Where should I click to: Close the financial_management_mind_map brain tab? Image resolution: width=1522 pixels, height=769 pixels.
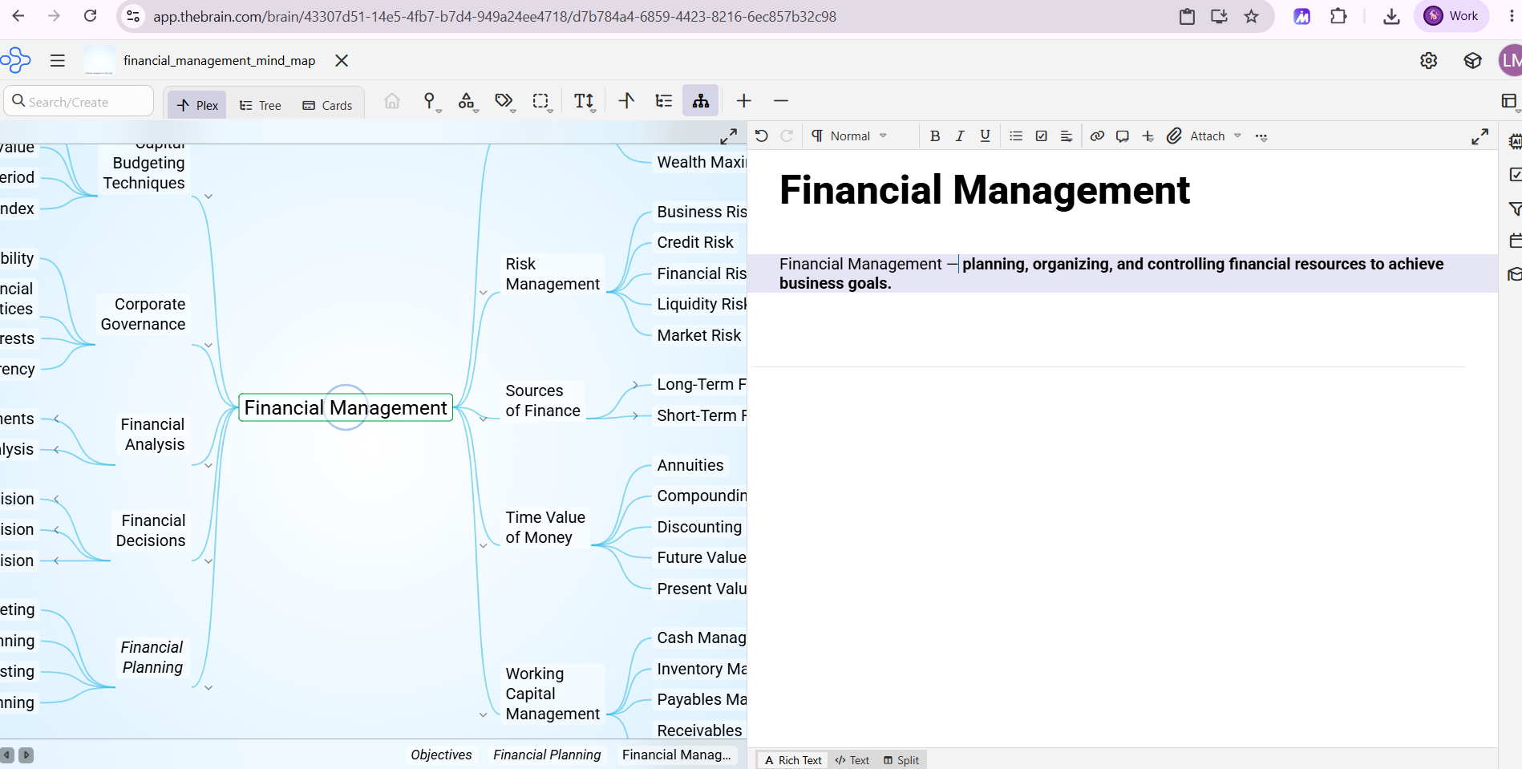[x=342, y=61]
